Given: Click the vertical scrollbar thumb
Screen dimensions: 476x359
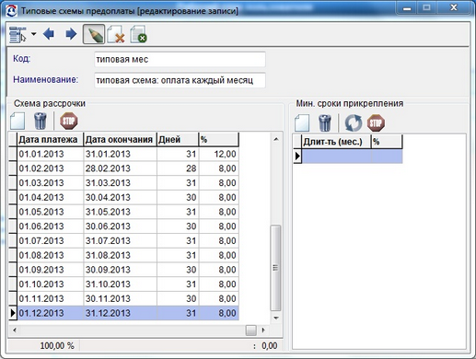Looking at the screenshot, I should click(275, 268).
